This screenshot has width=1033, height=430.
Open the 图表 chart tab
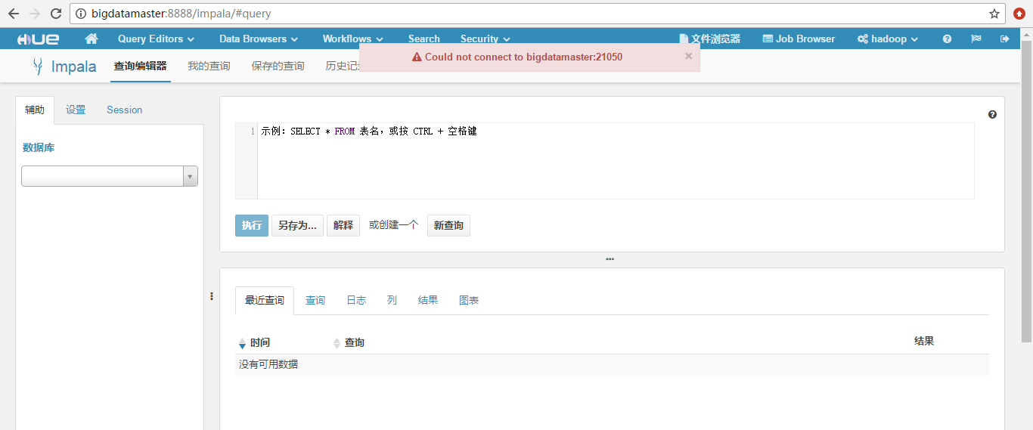pos(469,300)
